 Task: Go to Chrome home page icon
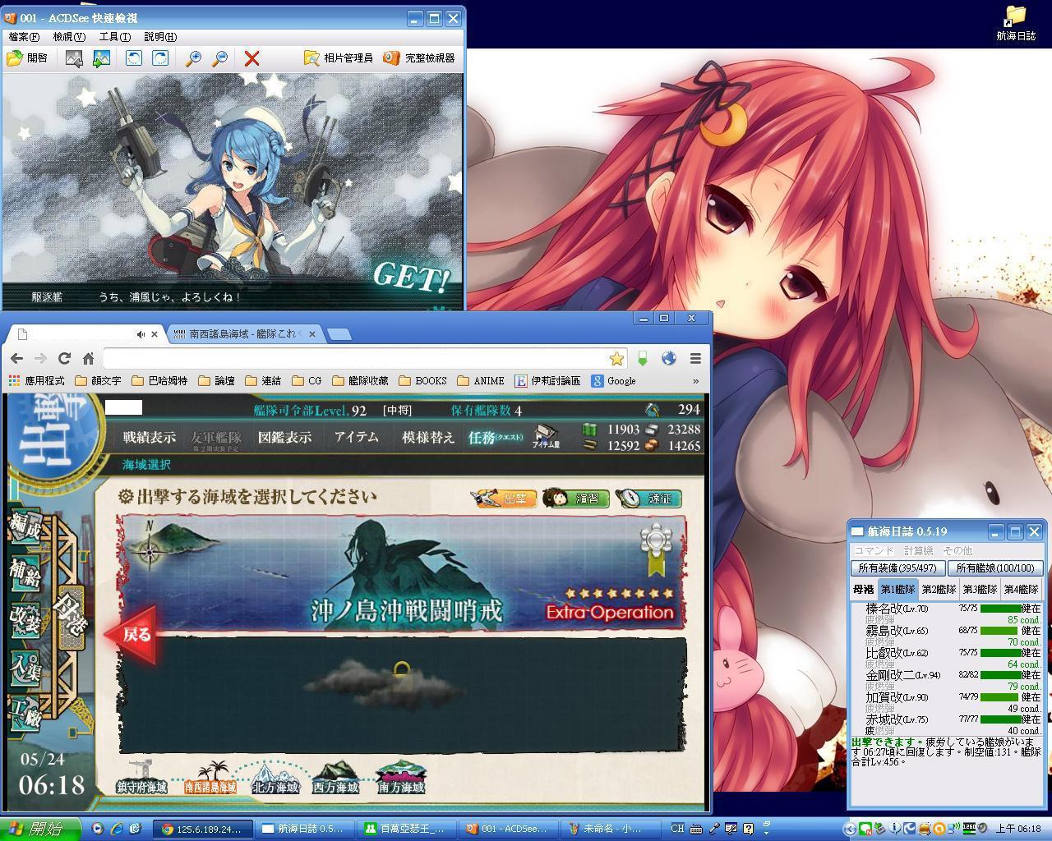pyautogui.click(x=88, y=359)
